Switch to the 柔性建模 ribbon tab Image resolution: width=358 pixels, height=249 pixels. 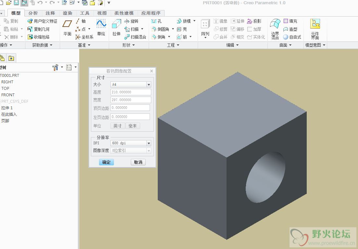coord(124,13)
